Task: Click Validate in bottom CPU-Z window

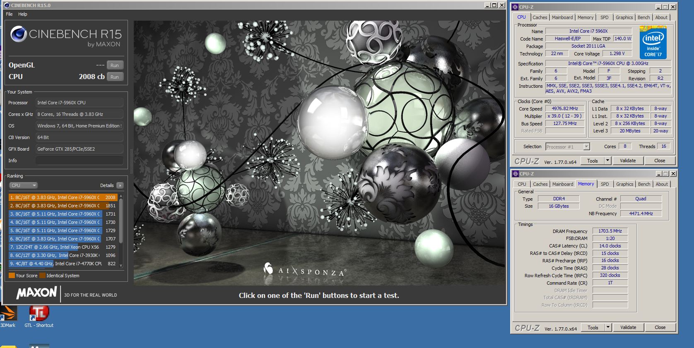Action: 628,327
